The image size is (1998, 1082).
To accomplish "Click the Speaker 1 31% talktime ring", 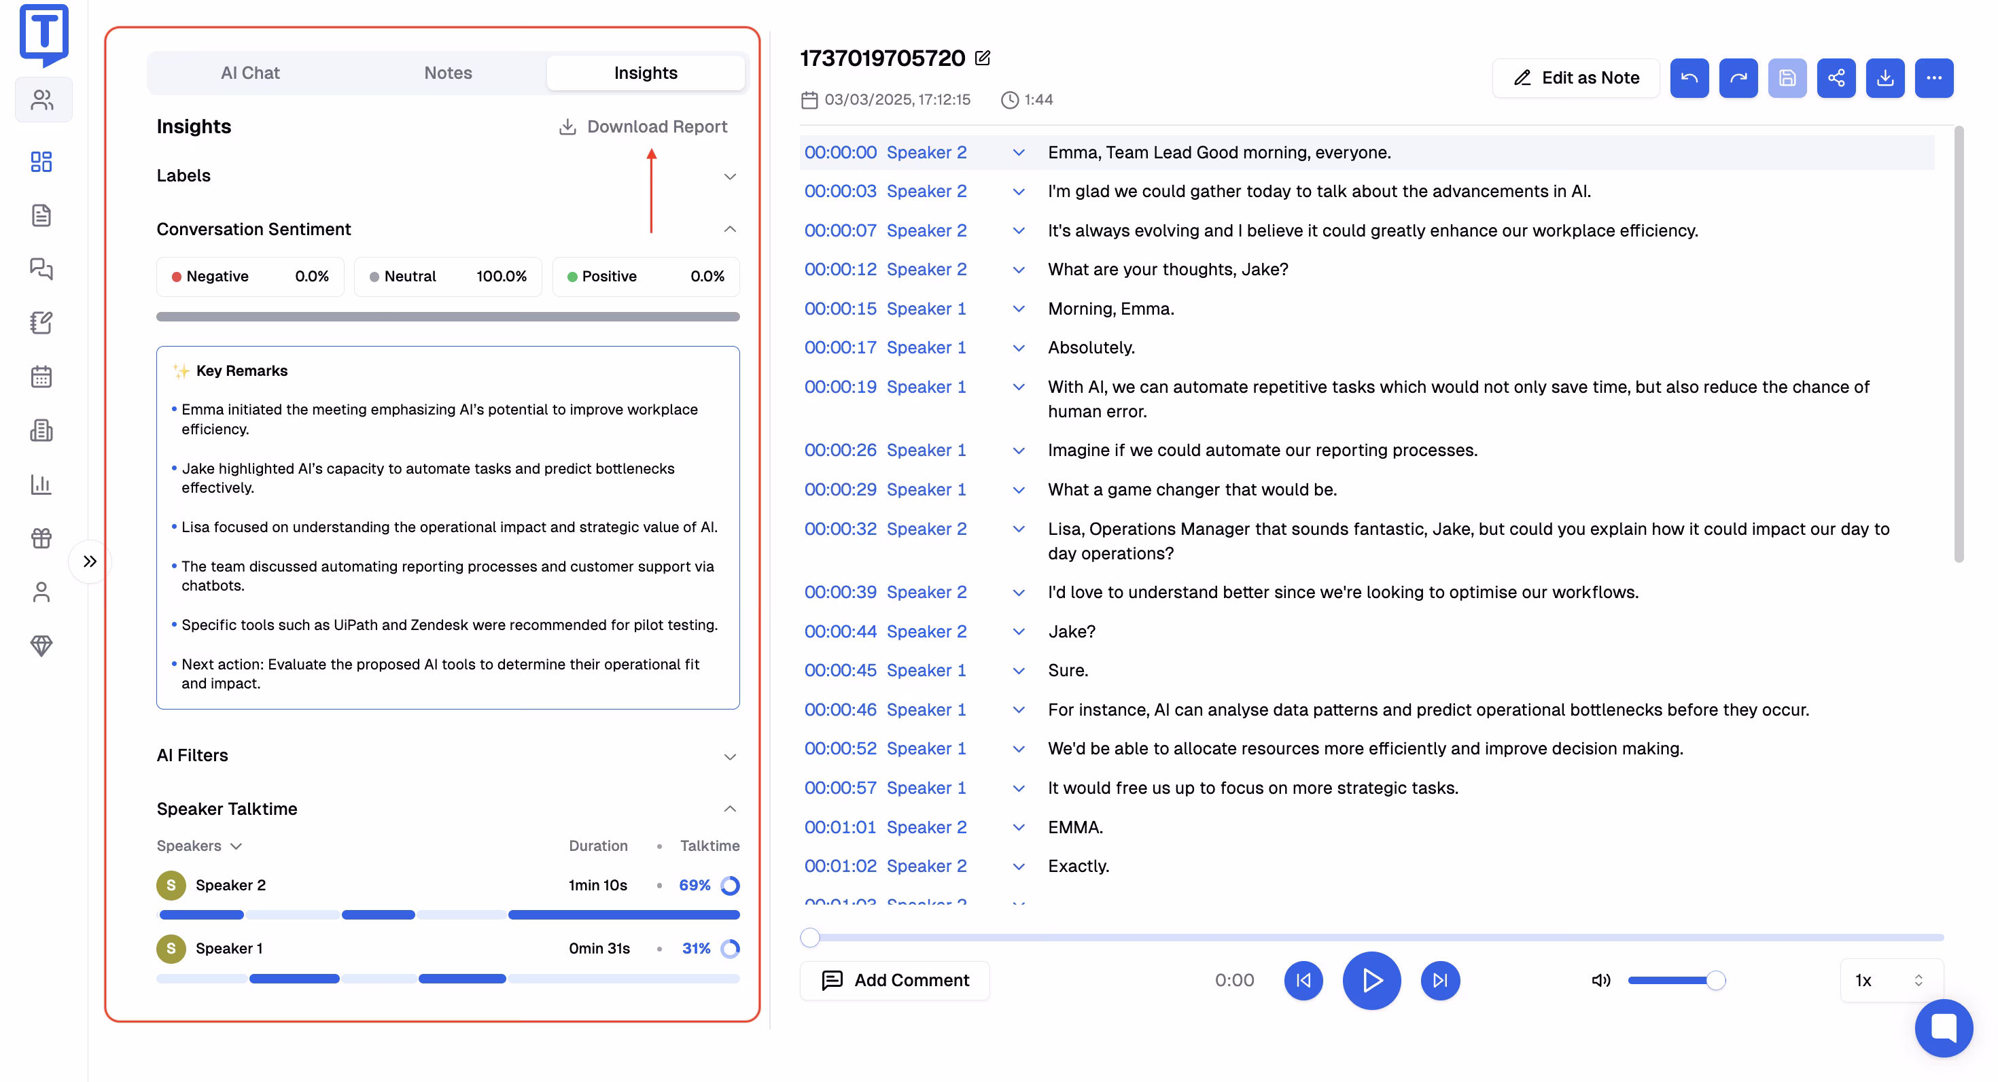I will (x=730, y=949).
